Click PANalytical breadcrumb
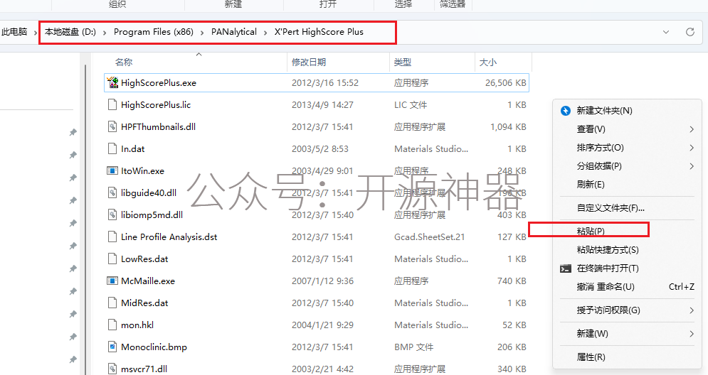This screenshot has width=708, height=375. [234, 32]
